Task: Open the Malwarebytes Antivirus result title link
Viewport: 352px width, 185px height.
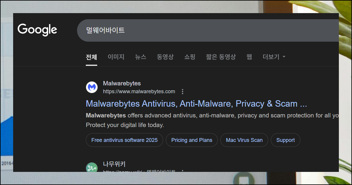Action: (x=196, y=104)
